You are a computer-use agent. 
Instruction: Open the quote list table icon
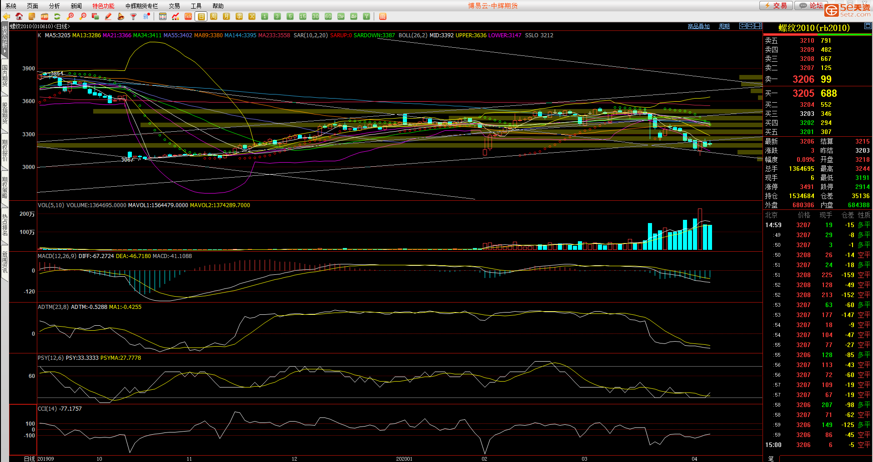163,16
